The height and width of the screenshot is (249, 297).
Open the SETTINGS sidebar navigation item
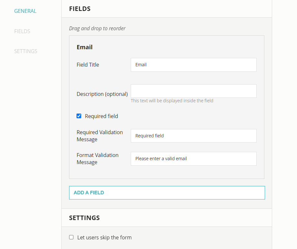[x=26, y=51]
